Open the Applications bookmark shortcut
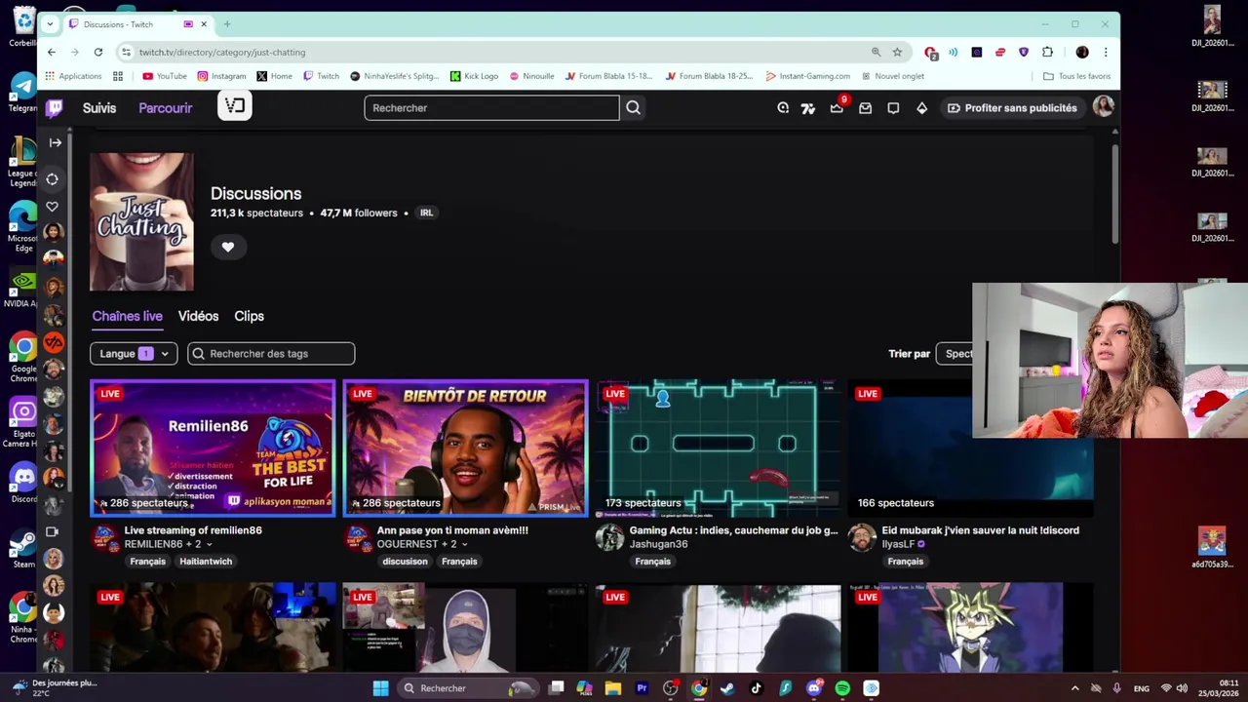Viewport: 1248px width, 702px height. click(x=73, y=76)
